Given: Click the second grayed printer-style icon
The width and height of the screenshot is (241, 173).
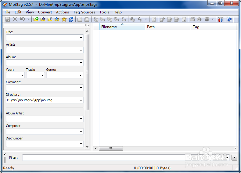Looking at the screenshot, I should tap(87, 20).
